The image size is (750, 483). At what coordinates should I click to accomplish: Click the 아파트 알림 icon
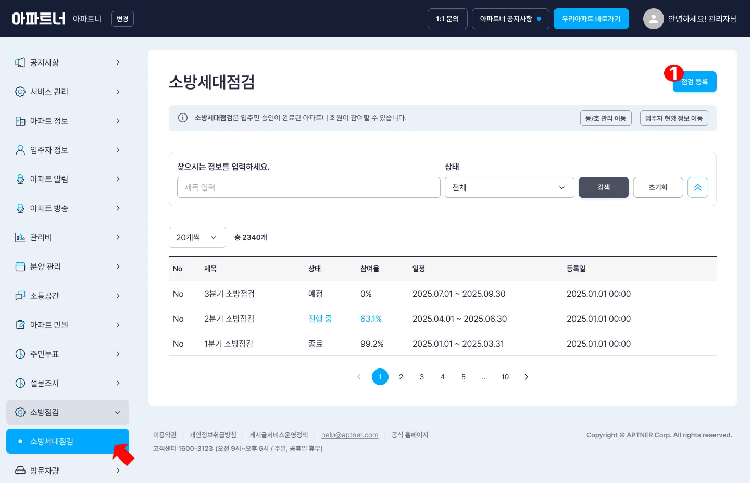click(x=20, y=179)
